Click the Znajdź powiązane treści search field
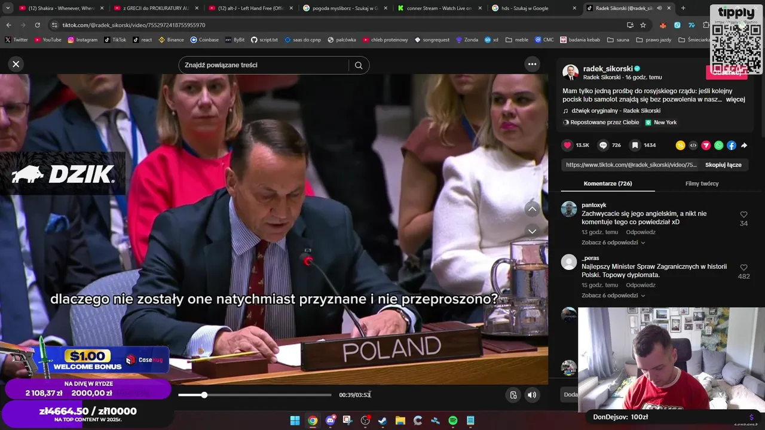This screenshot has width=765, height=430. click(264, 65)
